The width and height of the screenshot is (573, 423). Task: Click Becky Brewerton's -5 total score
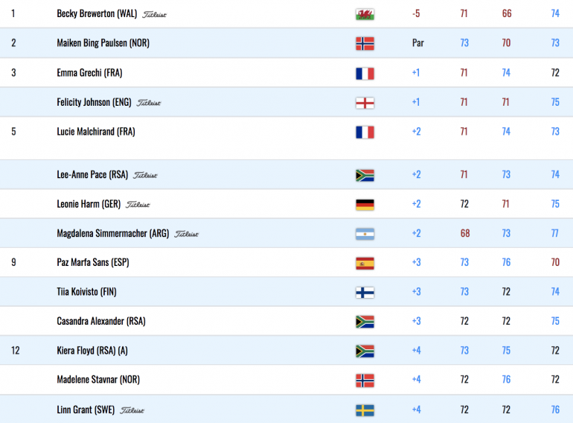(x=416, y=14)
